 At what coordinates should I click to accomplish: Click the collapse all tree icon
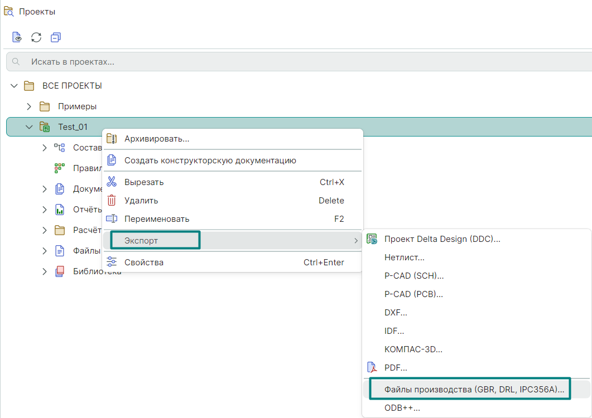click(55, 37)
